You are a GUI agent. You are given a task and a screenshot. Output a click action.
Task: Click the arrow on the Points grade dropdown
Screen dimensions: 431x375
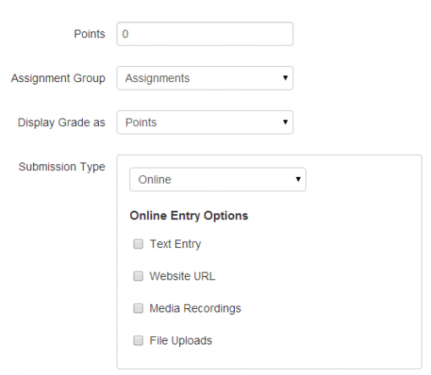(285, 122)
